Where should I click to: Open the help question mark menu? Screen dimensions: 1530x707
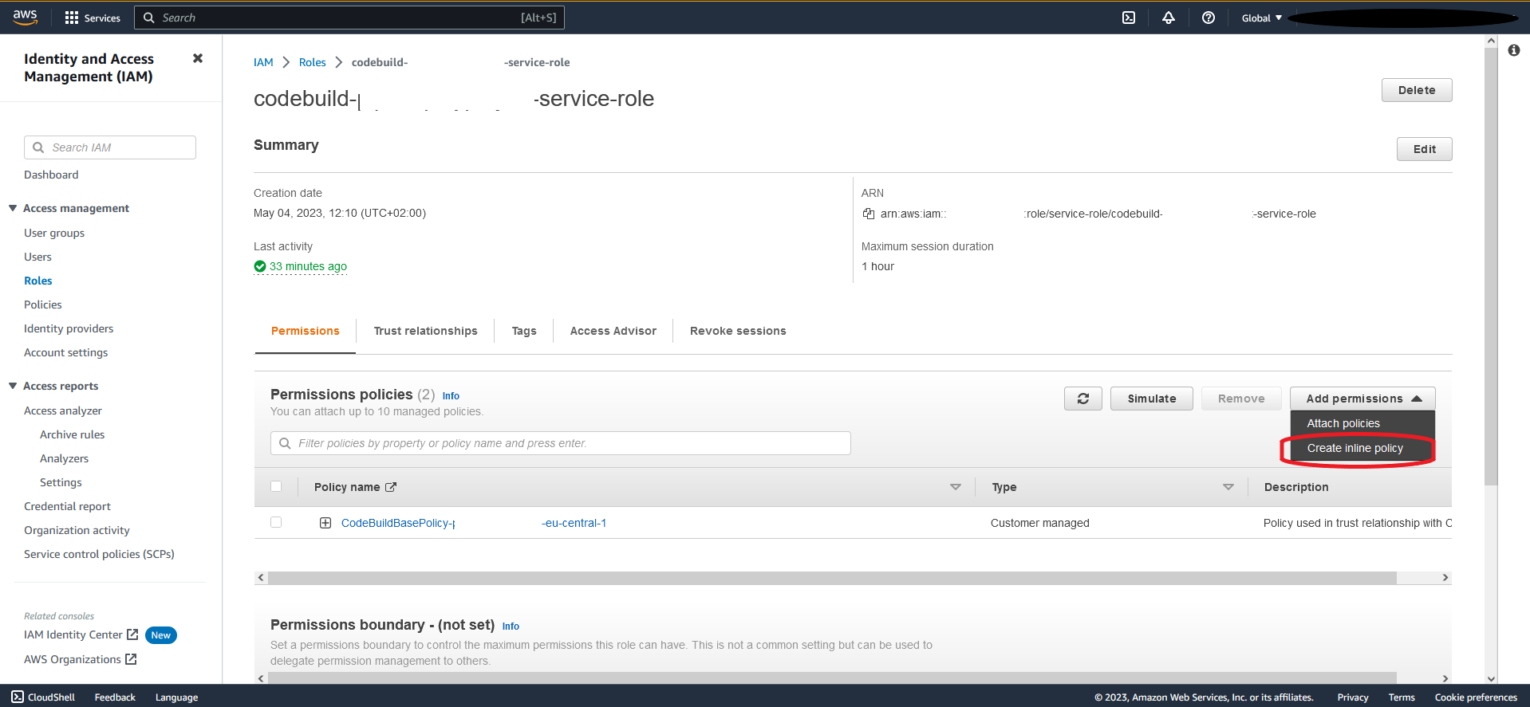[1209, 18]
